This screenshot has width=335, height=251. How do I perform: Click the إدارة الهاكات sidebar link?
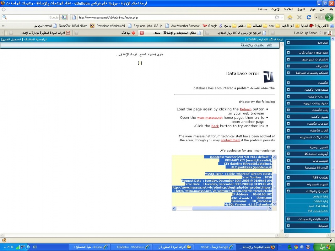coord(320,201)
